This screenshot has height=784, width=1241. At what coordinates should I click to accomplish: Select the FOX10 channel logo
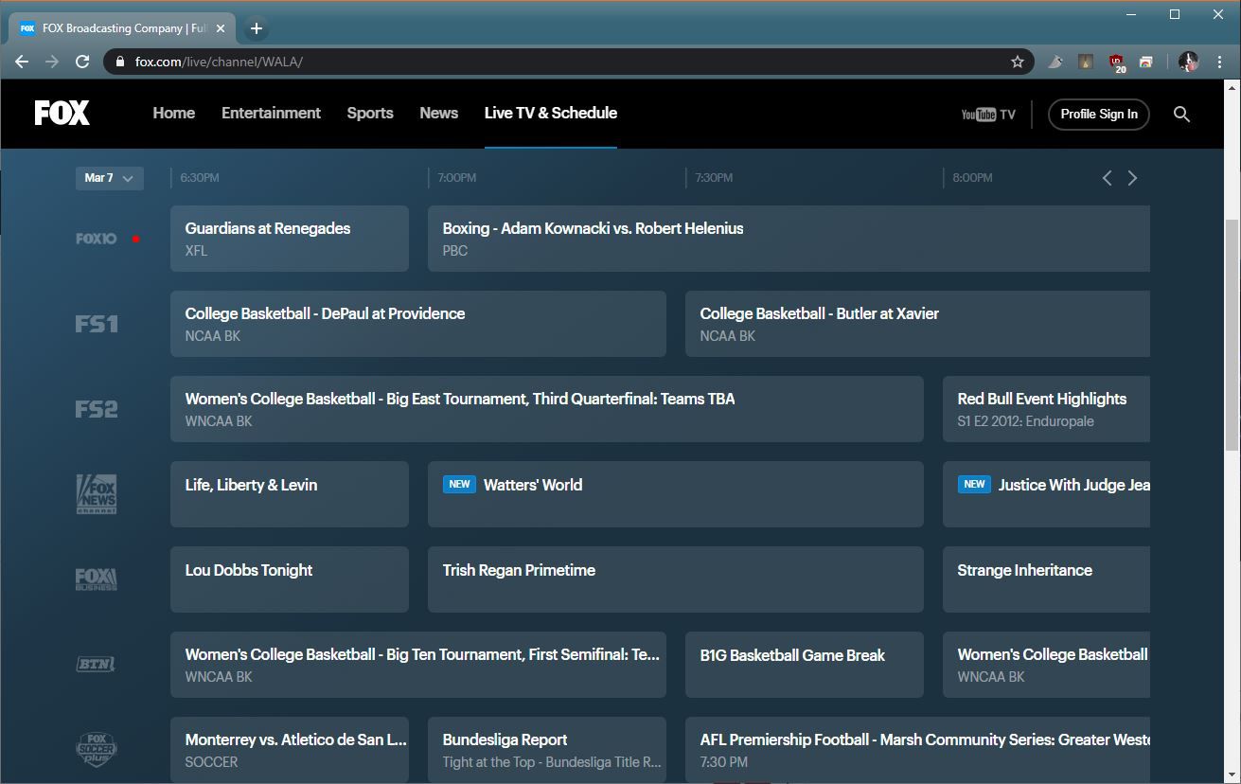(x=97, y=239)
